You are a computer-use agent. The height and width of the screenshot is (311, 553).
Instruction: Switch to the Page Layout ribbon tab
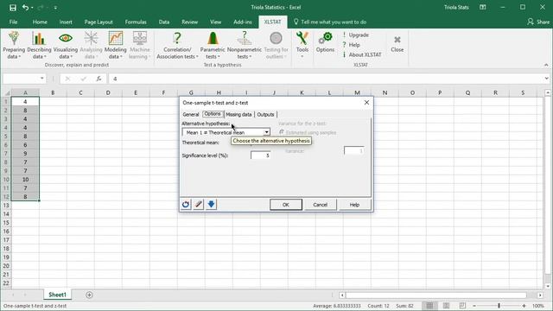[99, 22]
